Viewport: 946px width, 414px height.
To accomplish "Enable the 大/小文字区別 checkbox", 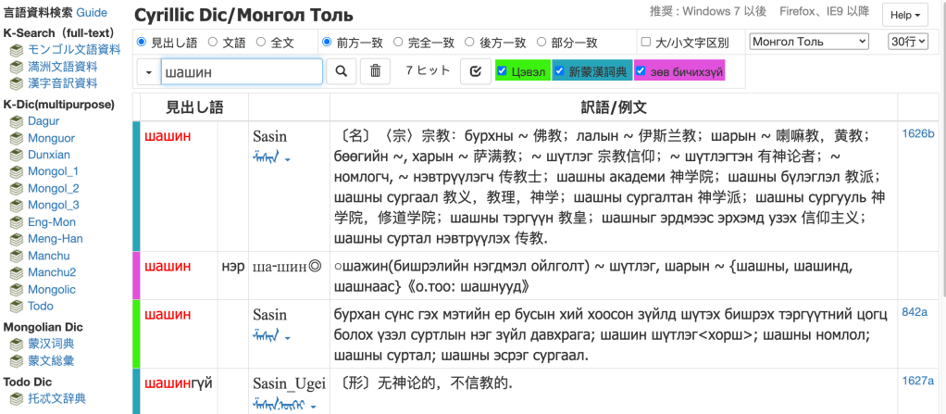I will (x=646, y=43).
